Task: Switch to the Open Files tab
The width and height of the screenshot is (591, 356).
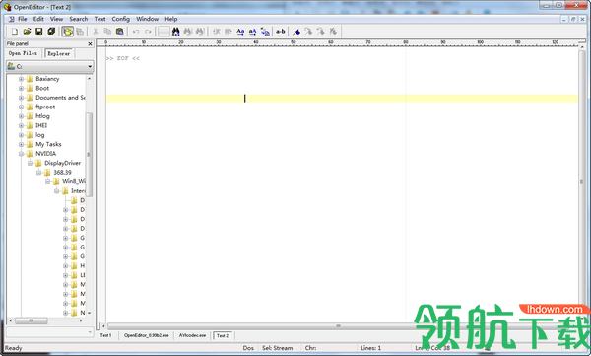Action: tap(23, 53)
